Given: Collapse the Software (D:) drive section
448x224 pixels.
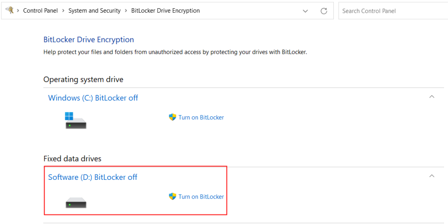Looking at the screenshot, I should point(431,176).
